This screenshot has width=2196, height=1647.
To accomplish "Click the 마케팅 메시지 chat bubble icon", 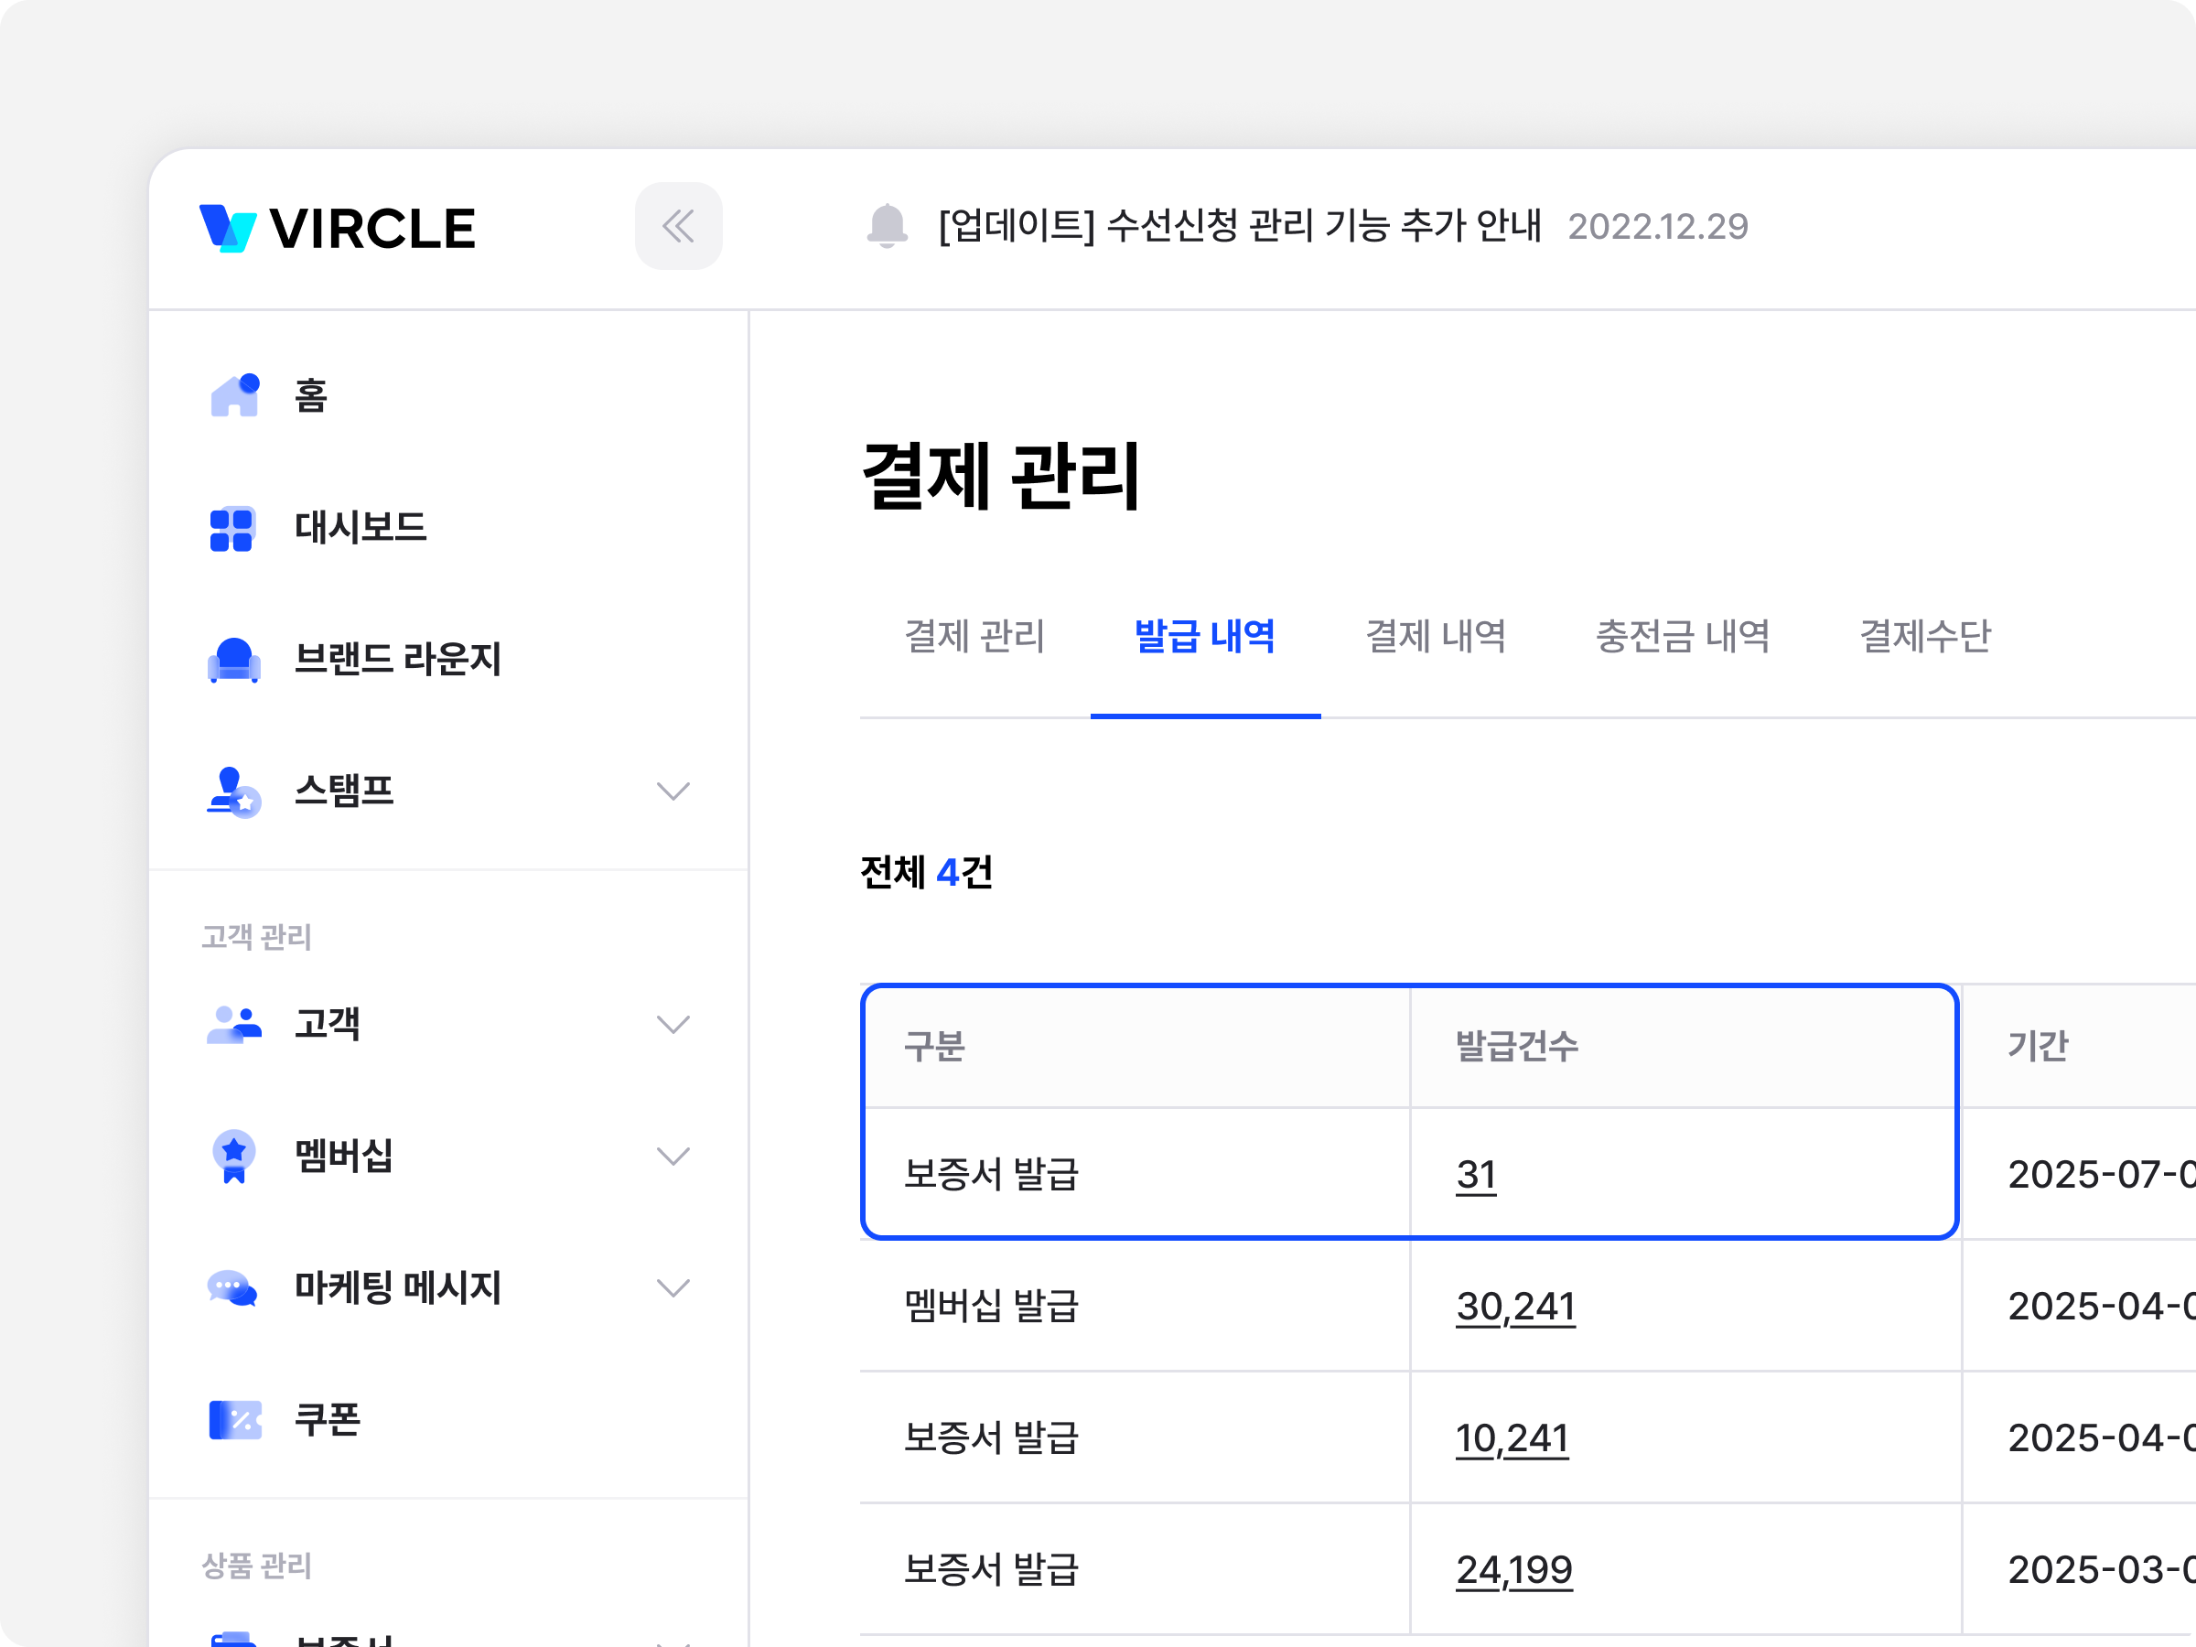I will [232, 1288].
